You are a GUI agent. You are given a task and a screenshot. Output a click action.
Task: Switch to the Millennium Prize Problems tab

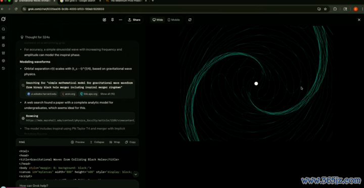(x=125, y=1)
